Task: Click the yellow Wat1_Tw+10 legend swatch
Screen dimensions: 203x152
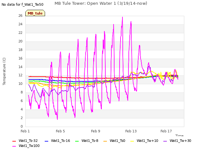Action: coord(132,141)
